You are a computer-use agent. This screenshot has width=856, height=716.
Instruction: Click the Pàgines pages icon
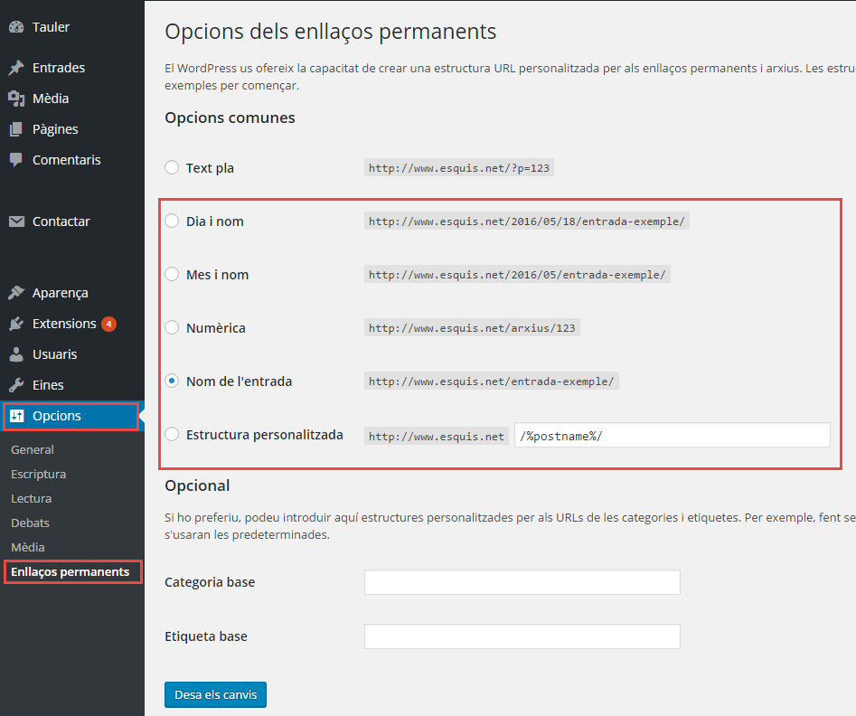point(16,129)
